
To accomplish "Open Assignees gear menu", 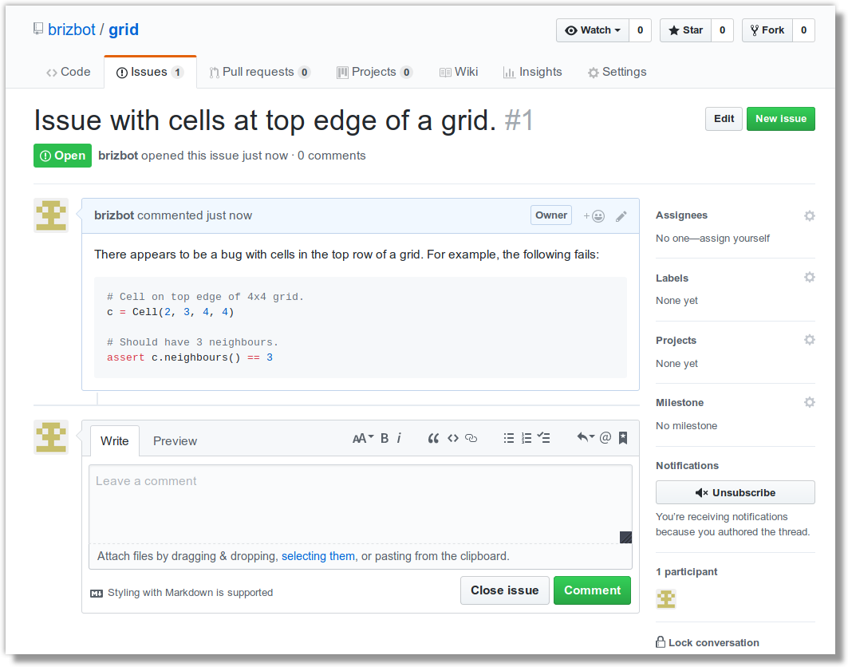I will (x=809, y=215).
